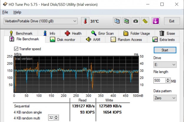This screenshot has width=184, height=122.
Task: Click the File length value field
Action: [x=159, y=81]
